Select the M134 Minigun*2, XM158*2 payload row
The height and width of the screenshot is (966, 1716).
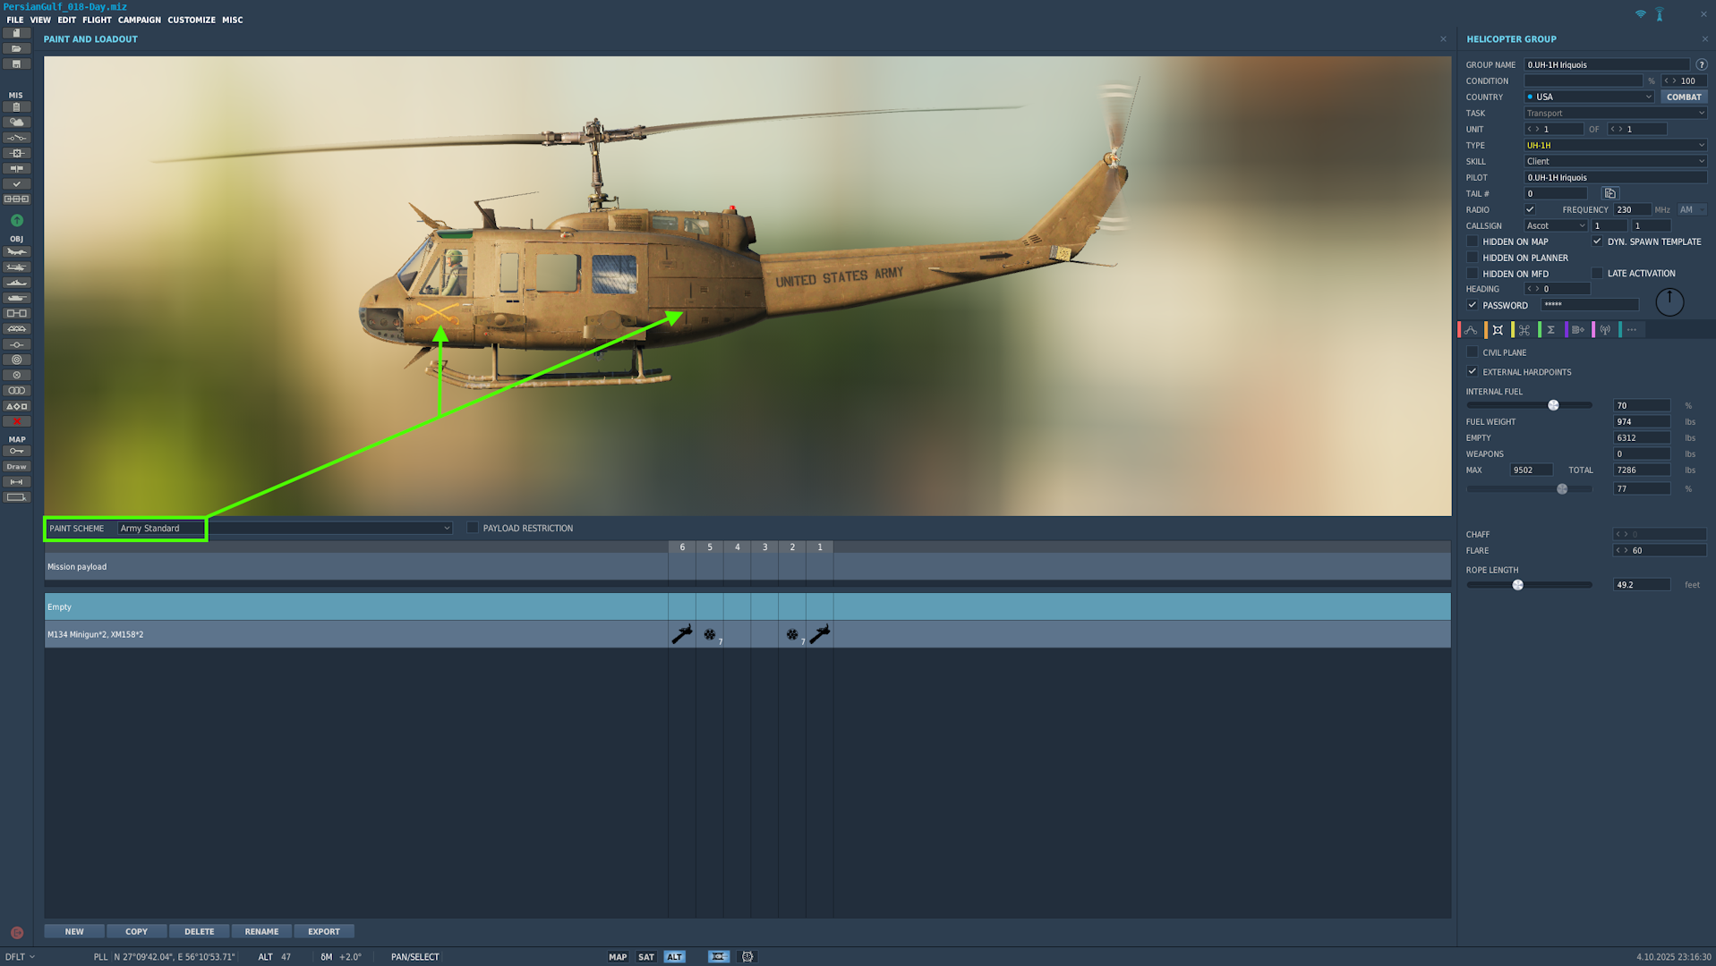coord(747,634)
